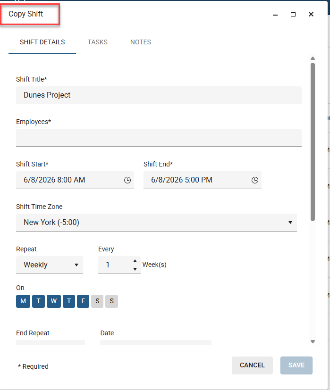The height and width of the screenshot is (390, 330).
Task: Increase the Every week(s) value
Action: point(135,261)
